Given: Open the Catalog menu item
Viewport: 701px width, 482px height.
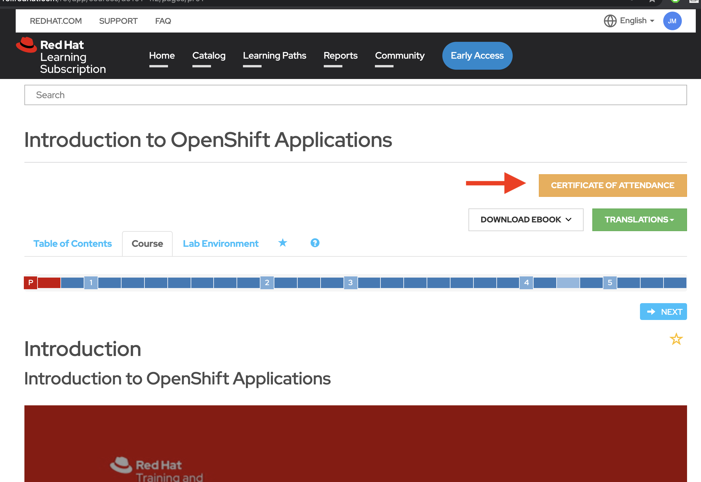Looking at the screenshot, I should (209, 55).
